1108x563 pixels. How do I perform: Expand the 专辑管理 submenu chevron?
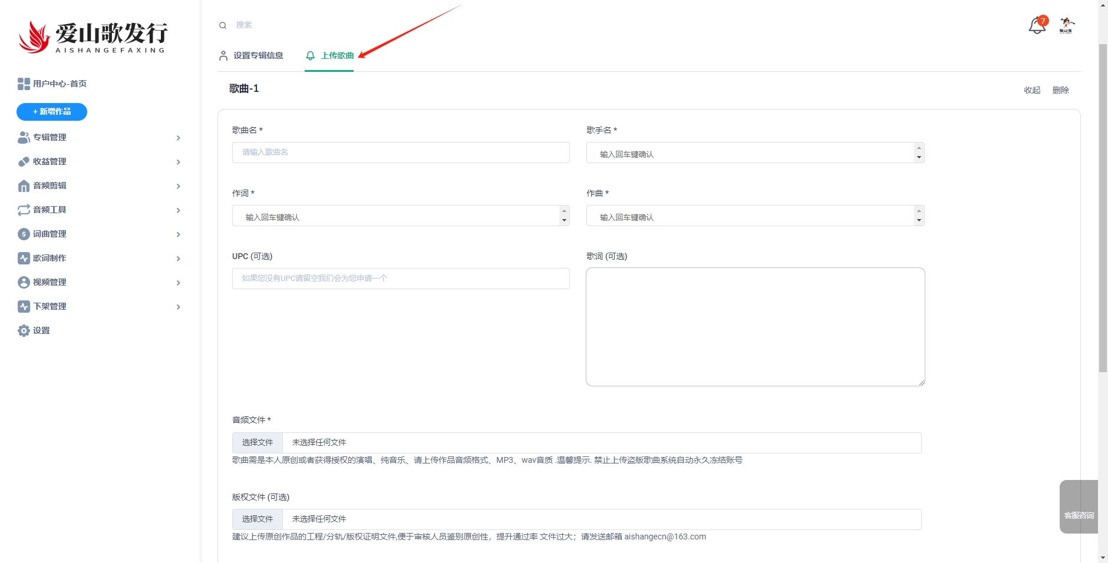(x=178, y=138)
